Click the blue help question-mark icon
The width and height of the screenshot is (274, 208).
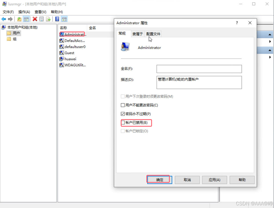coord(57,19)
